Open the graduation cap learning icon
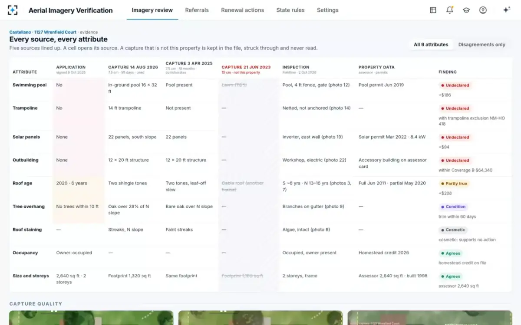521x325 pixels. [x=466, y=10]
